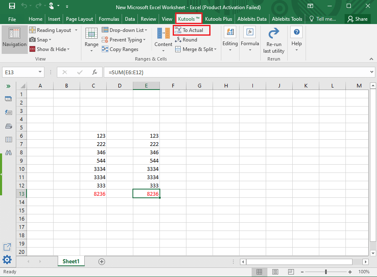Screen dimensions: 377x277
Task: Enable Reading Layout highlighting
Action: [x=50, y=30]
